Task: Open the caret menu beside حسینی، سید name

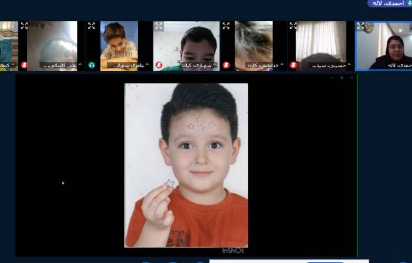Action: pos(349,65)
